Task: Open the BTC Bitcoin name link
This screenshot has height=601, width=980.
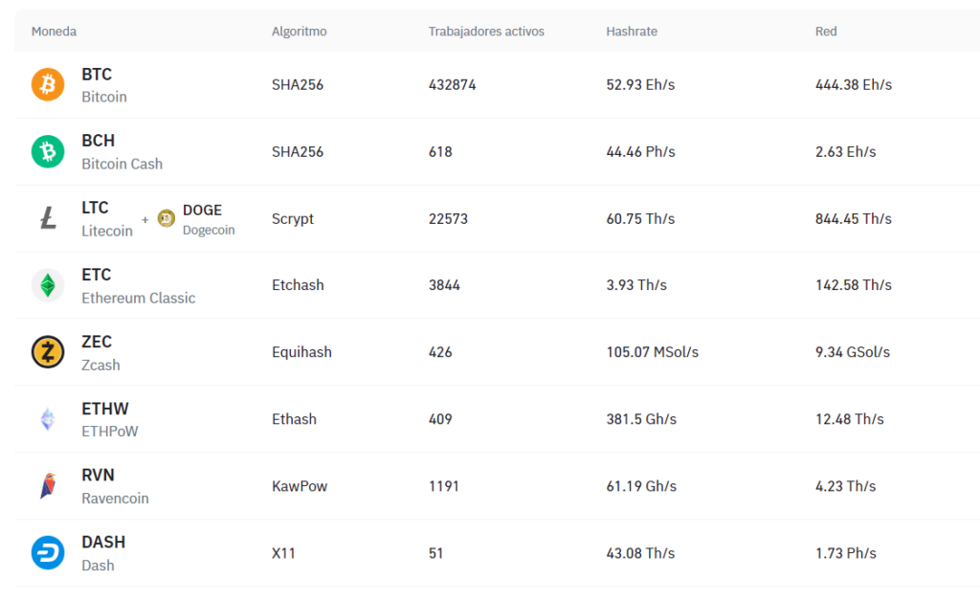Action: 103,85
